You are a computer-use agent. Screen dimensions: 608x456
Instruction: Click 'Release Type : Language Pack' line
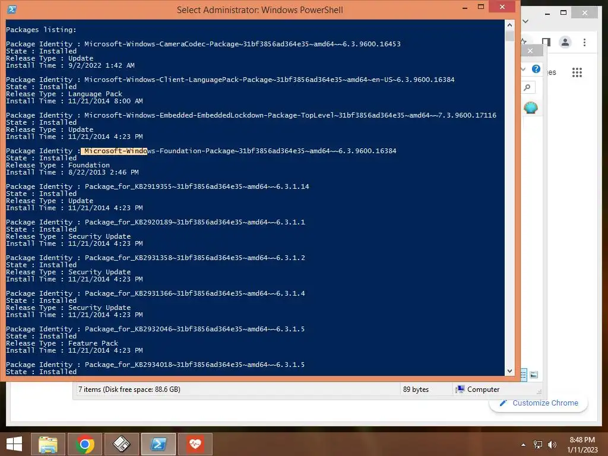tap(64, 94)
